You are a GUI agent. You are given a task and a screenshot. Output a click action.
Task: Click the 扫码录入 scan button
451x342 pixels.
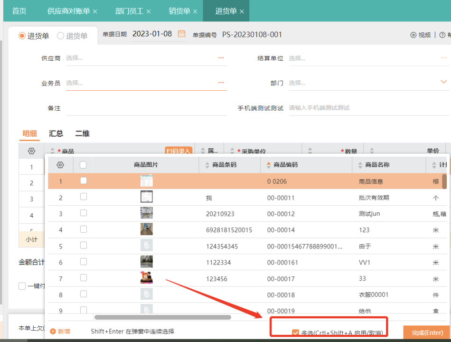pos(179,151)
